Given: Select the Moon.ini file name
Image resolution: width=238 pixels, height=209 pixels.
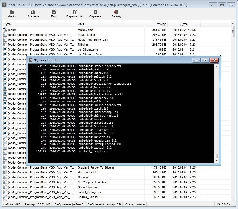Looking at the screenshot, I should coord(83,177).
